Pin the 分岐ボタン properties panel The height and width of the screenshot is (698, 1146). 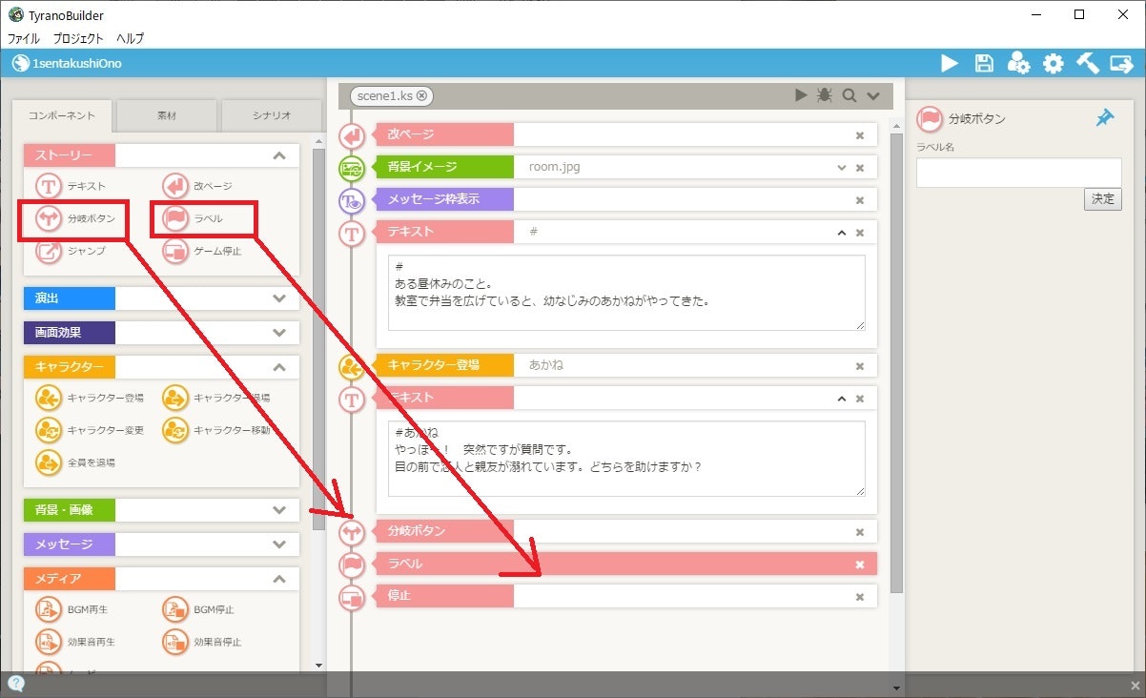[x=1105, y=118]
